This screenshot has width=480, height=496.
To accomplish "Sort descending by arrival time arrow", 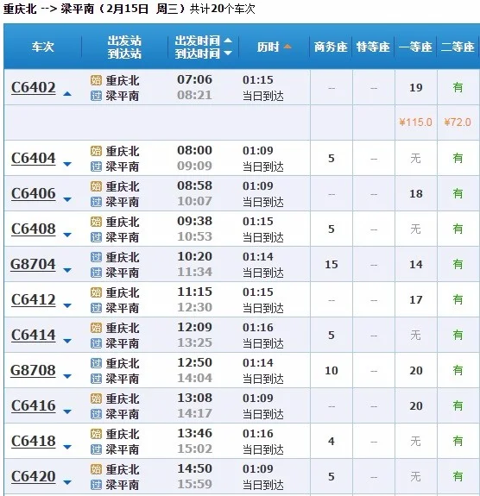I will point(228,53).
